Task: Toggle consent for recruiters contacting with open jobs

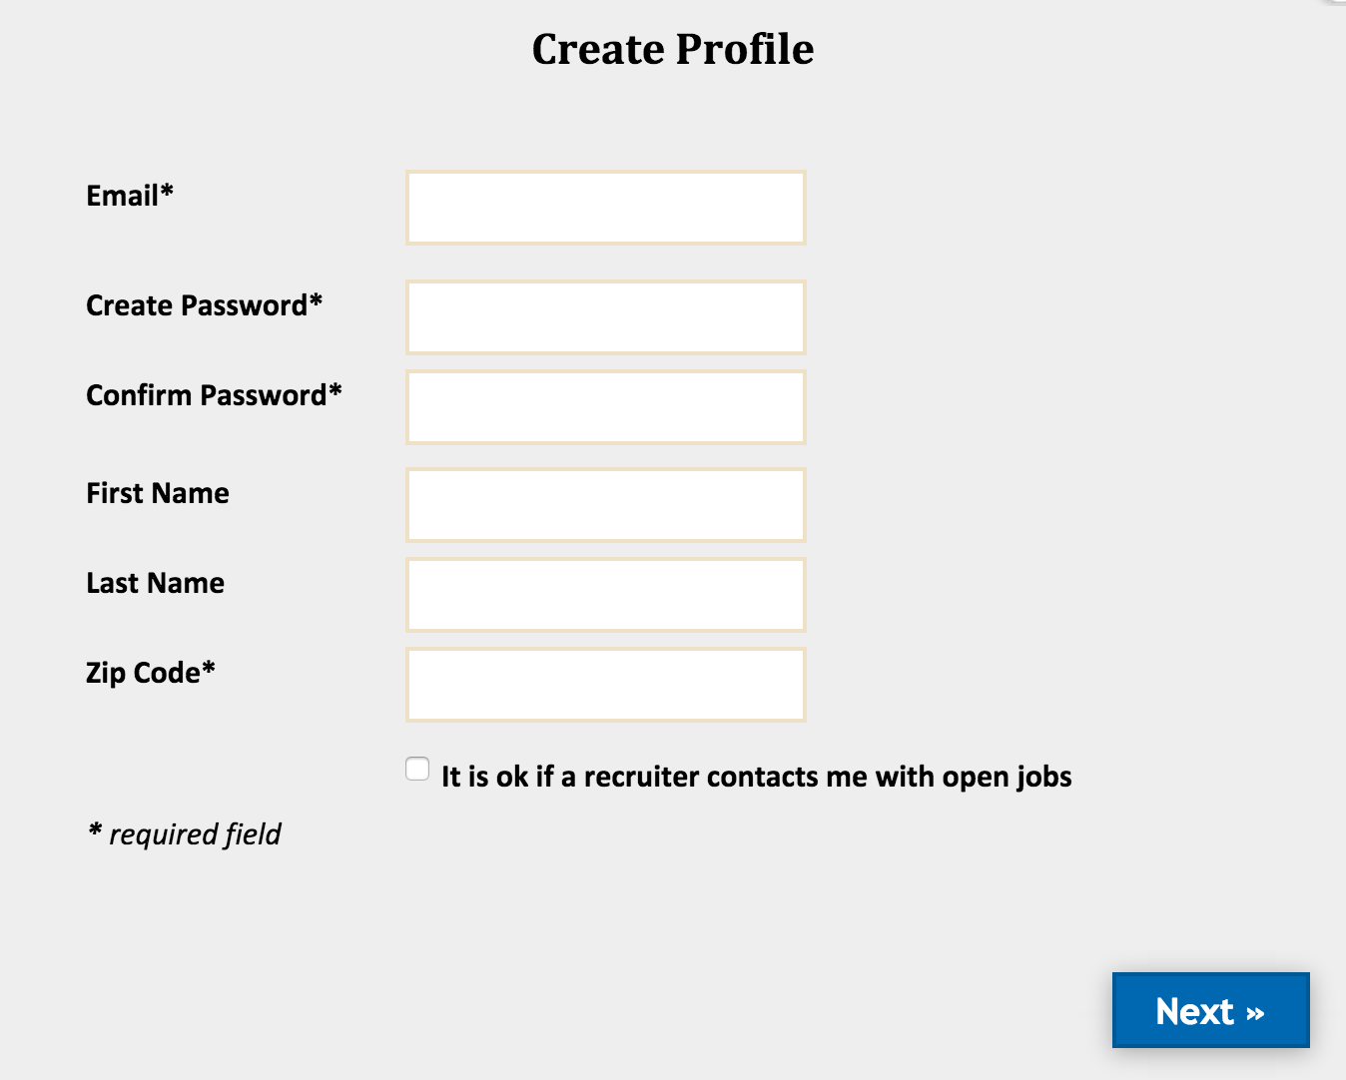Action: pyautogui.click(x=415, y=768)
